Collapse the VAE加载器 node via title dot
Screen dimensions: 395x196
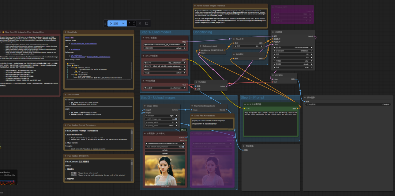(x=143, y=81)
